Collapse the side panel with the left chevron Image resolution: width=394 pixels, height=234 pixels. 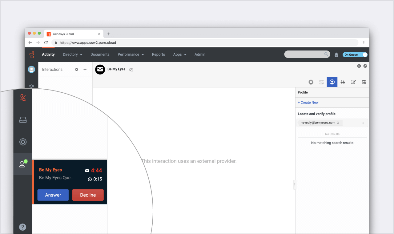359,66
